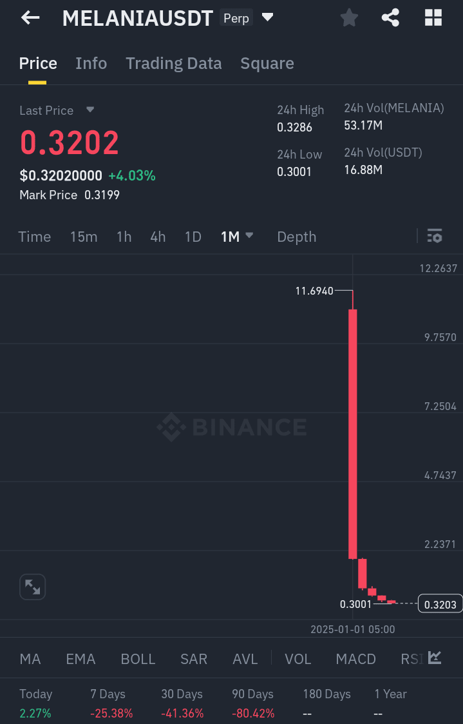
Task: Toggle the BOLL indicator
Action: 138,659
